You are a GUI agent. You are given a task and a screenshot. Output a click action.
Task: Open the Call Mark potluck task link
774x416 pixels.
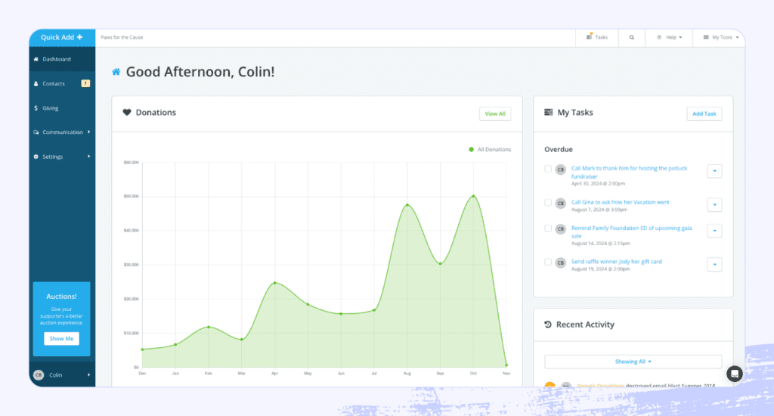click(x=629, y=172)
